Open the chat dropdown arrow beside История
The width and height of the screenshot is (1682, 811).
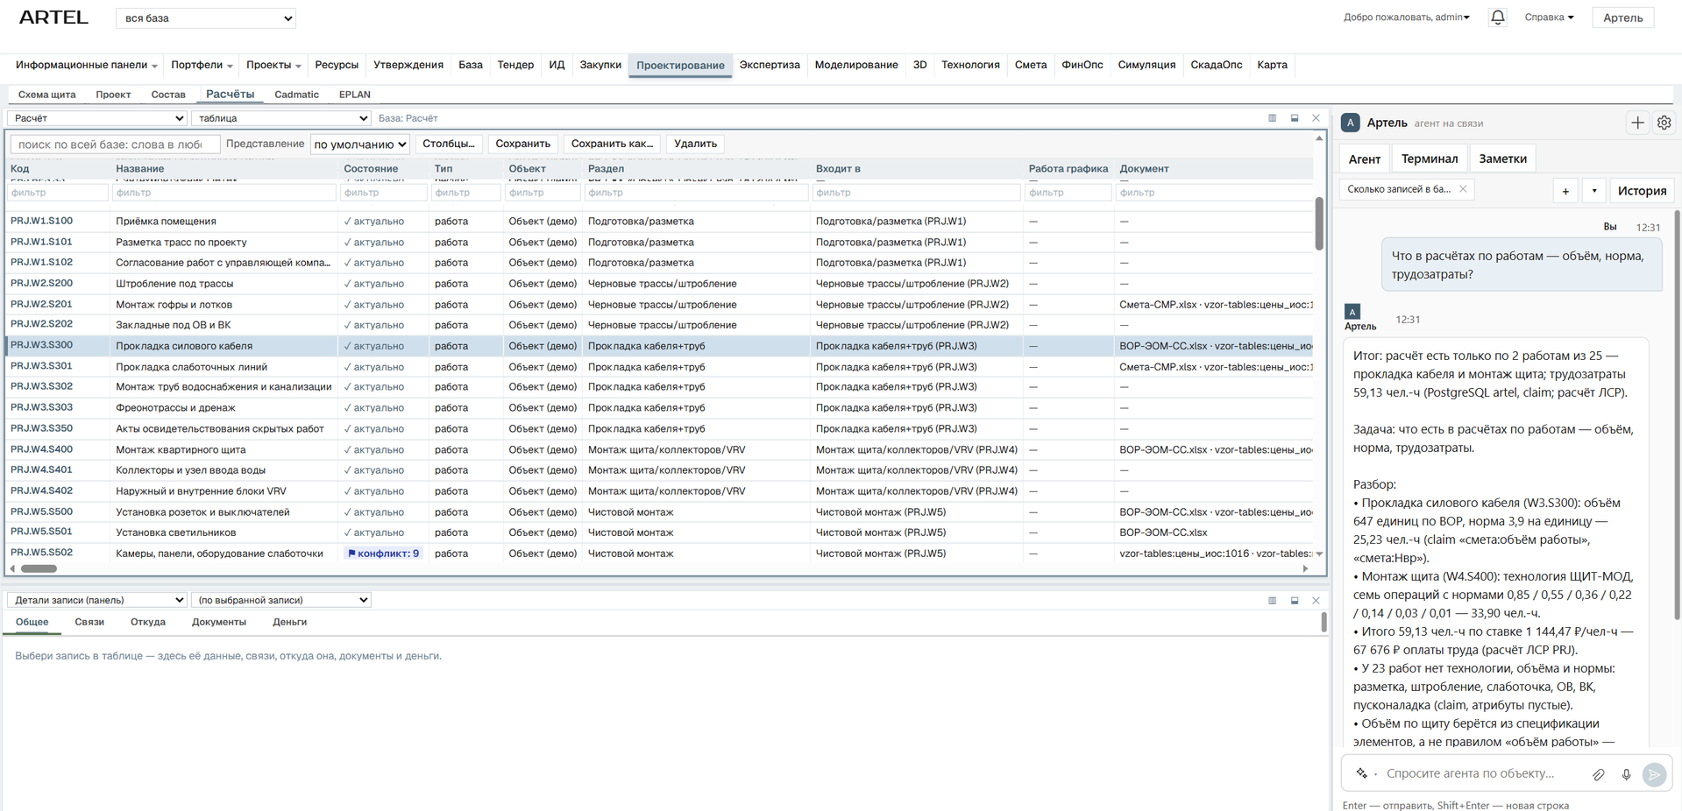point(1593,191)
